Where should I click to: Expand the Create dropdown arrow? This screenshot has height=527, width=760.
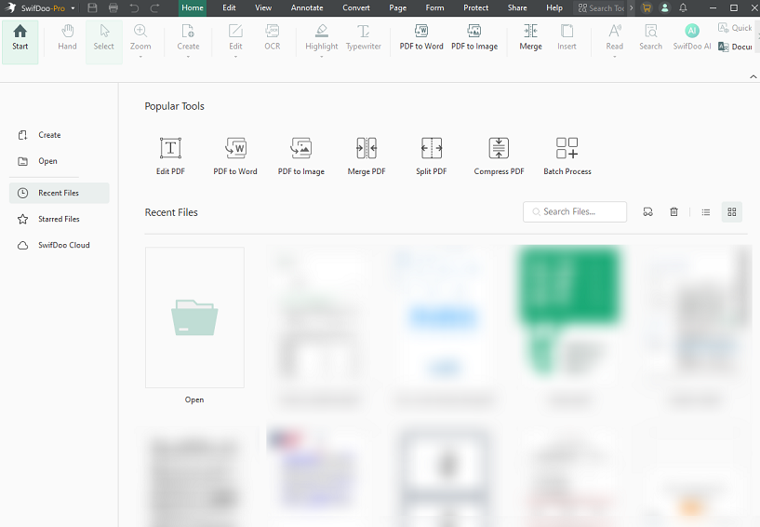pyautogui.click(x=188, y=57)
